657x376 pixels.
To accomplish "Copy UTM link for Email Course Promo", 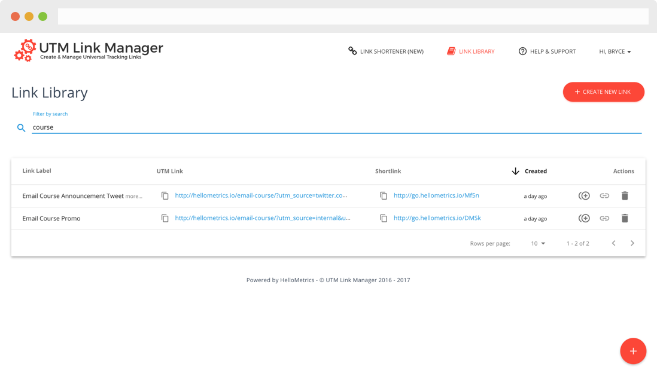I will [x=165, y=218].
